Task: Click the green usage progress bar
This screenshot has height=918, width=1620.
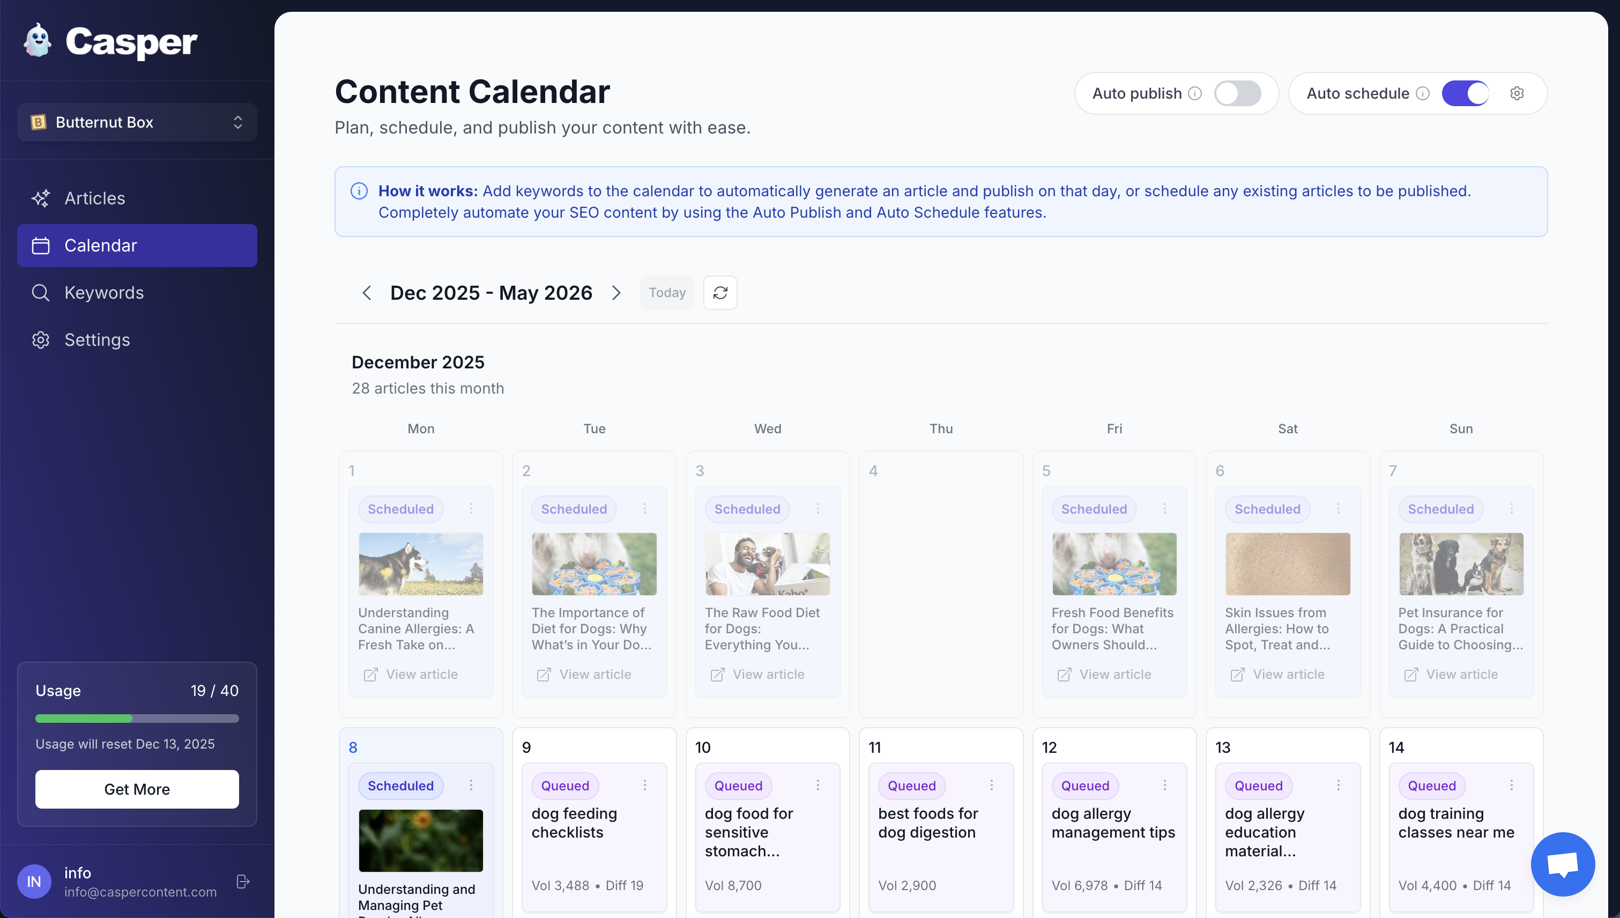Action: (x=84, y=718)
